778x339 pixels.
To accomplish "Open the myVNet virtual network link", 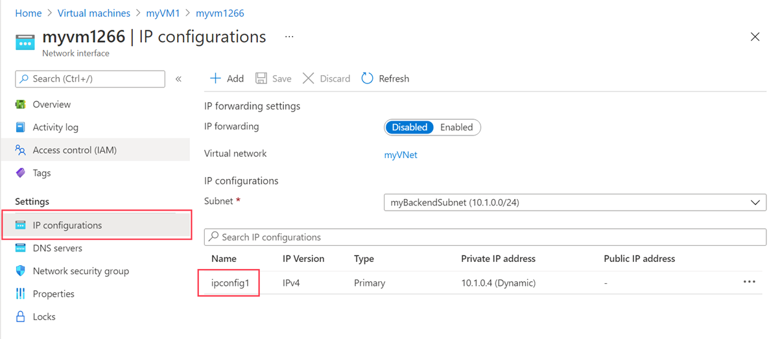I will tap(401, 154).
